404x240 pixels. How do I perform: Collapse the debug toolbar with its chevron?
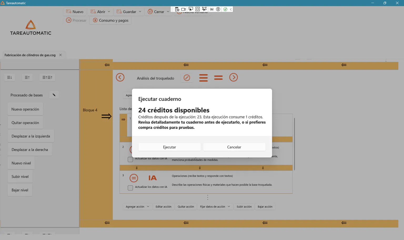(x=231, y=9)
